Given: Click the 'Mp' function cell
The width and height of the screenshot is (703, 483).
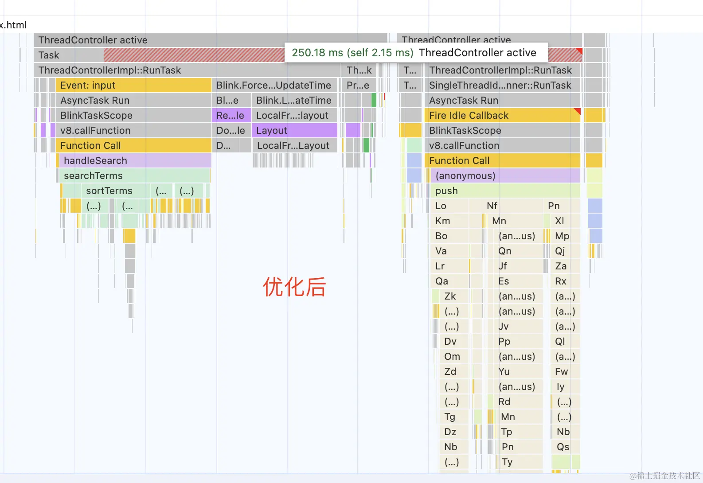Looking at the screenshot, I should point(565,236).
